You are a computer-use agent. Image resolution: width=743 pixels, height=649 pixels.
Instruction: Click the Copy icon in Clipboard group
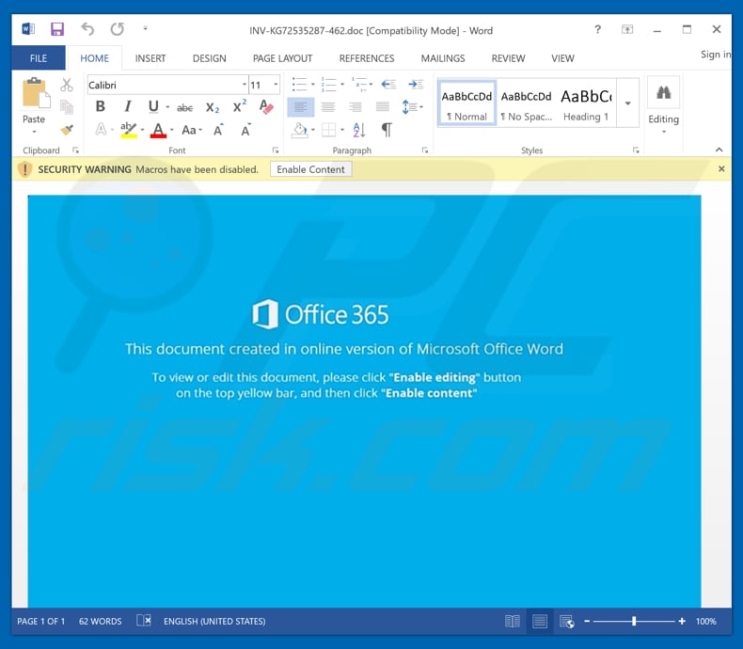(x=67, y=107)
